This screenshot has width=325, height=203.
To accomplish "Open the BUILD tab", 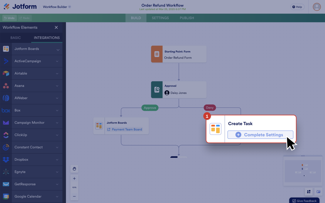I will tap(136, 18).
